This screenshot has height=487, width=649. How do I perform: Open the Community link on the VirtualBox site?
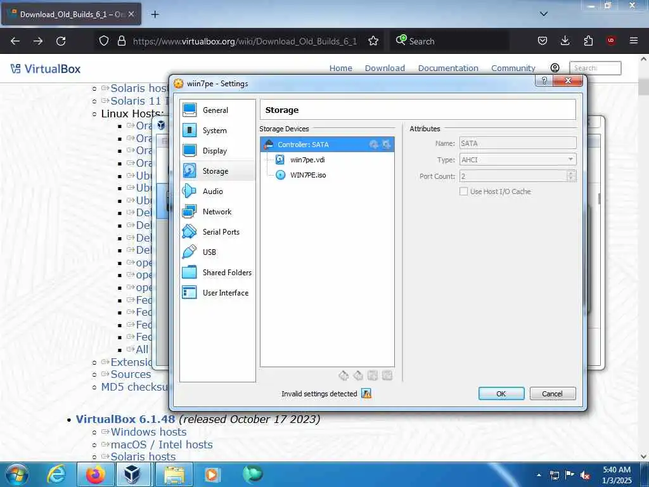point(513,68)
